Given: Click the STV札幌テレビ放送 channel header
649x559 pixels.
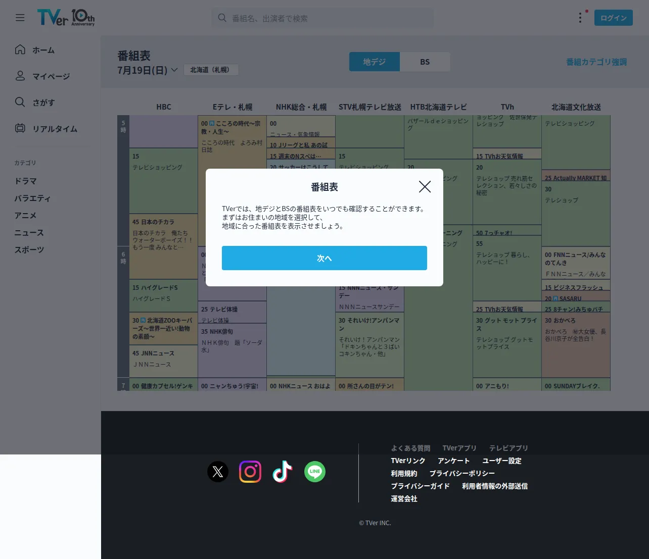Looking at the screenshot, I should click(x=370, y=107).
